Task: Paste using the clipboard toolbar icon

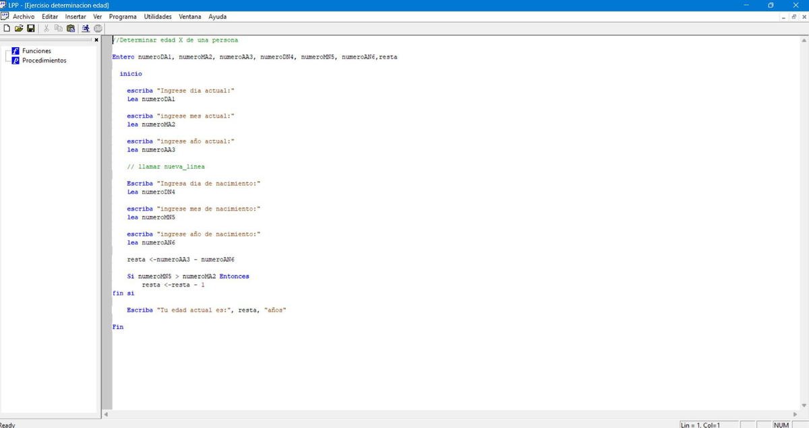Action: tap(70, 28)
